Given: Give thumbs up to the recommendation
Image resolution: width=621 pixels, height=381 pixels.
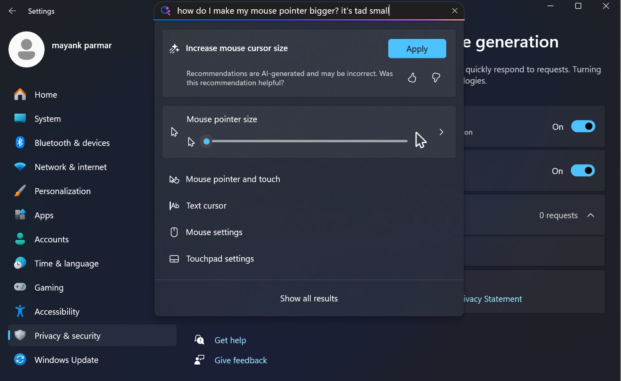Looking at the screenshot, I should (x=412, y=78).
